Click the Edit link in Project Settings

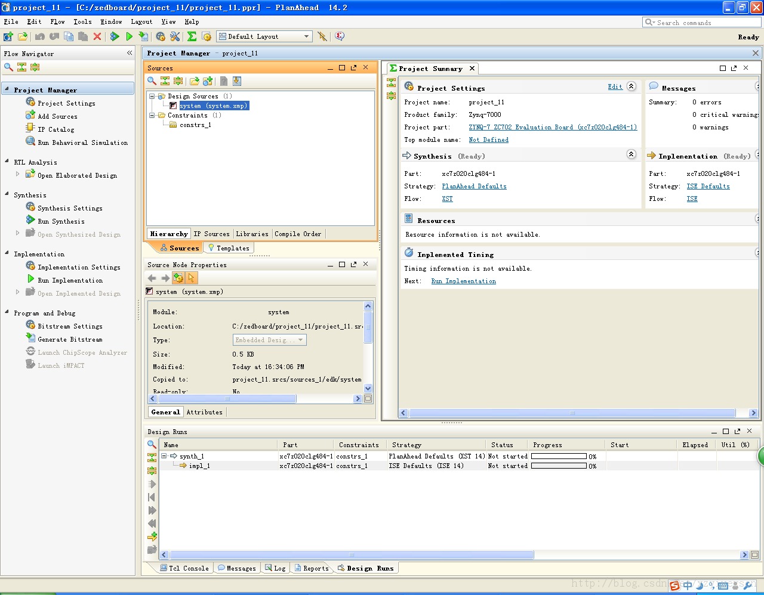coord(615,86)
